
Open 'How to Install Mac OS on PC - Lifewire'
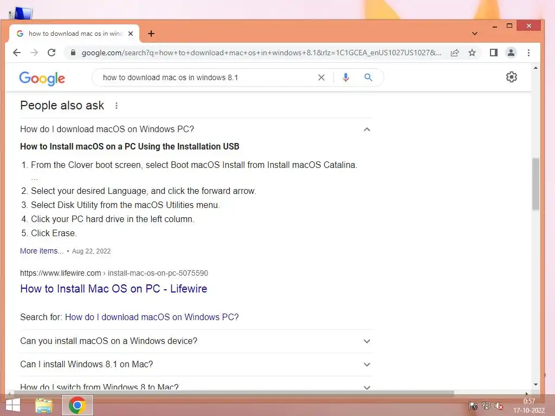(x=114, y=289)
